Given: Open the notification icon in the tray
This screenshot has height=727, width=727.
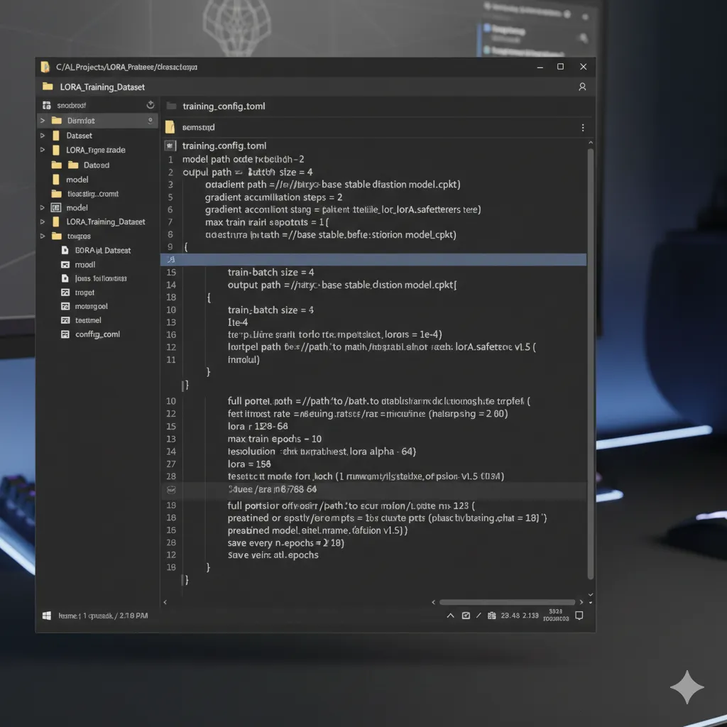Looking at the screenshot, I should click(x=579, y=616).
